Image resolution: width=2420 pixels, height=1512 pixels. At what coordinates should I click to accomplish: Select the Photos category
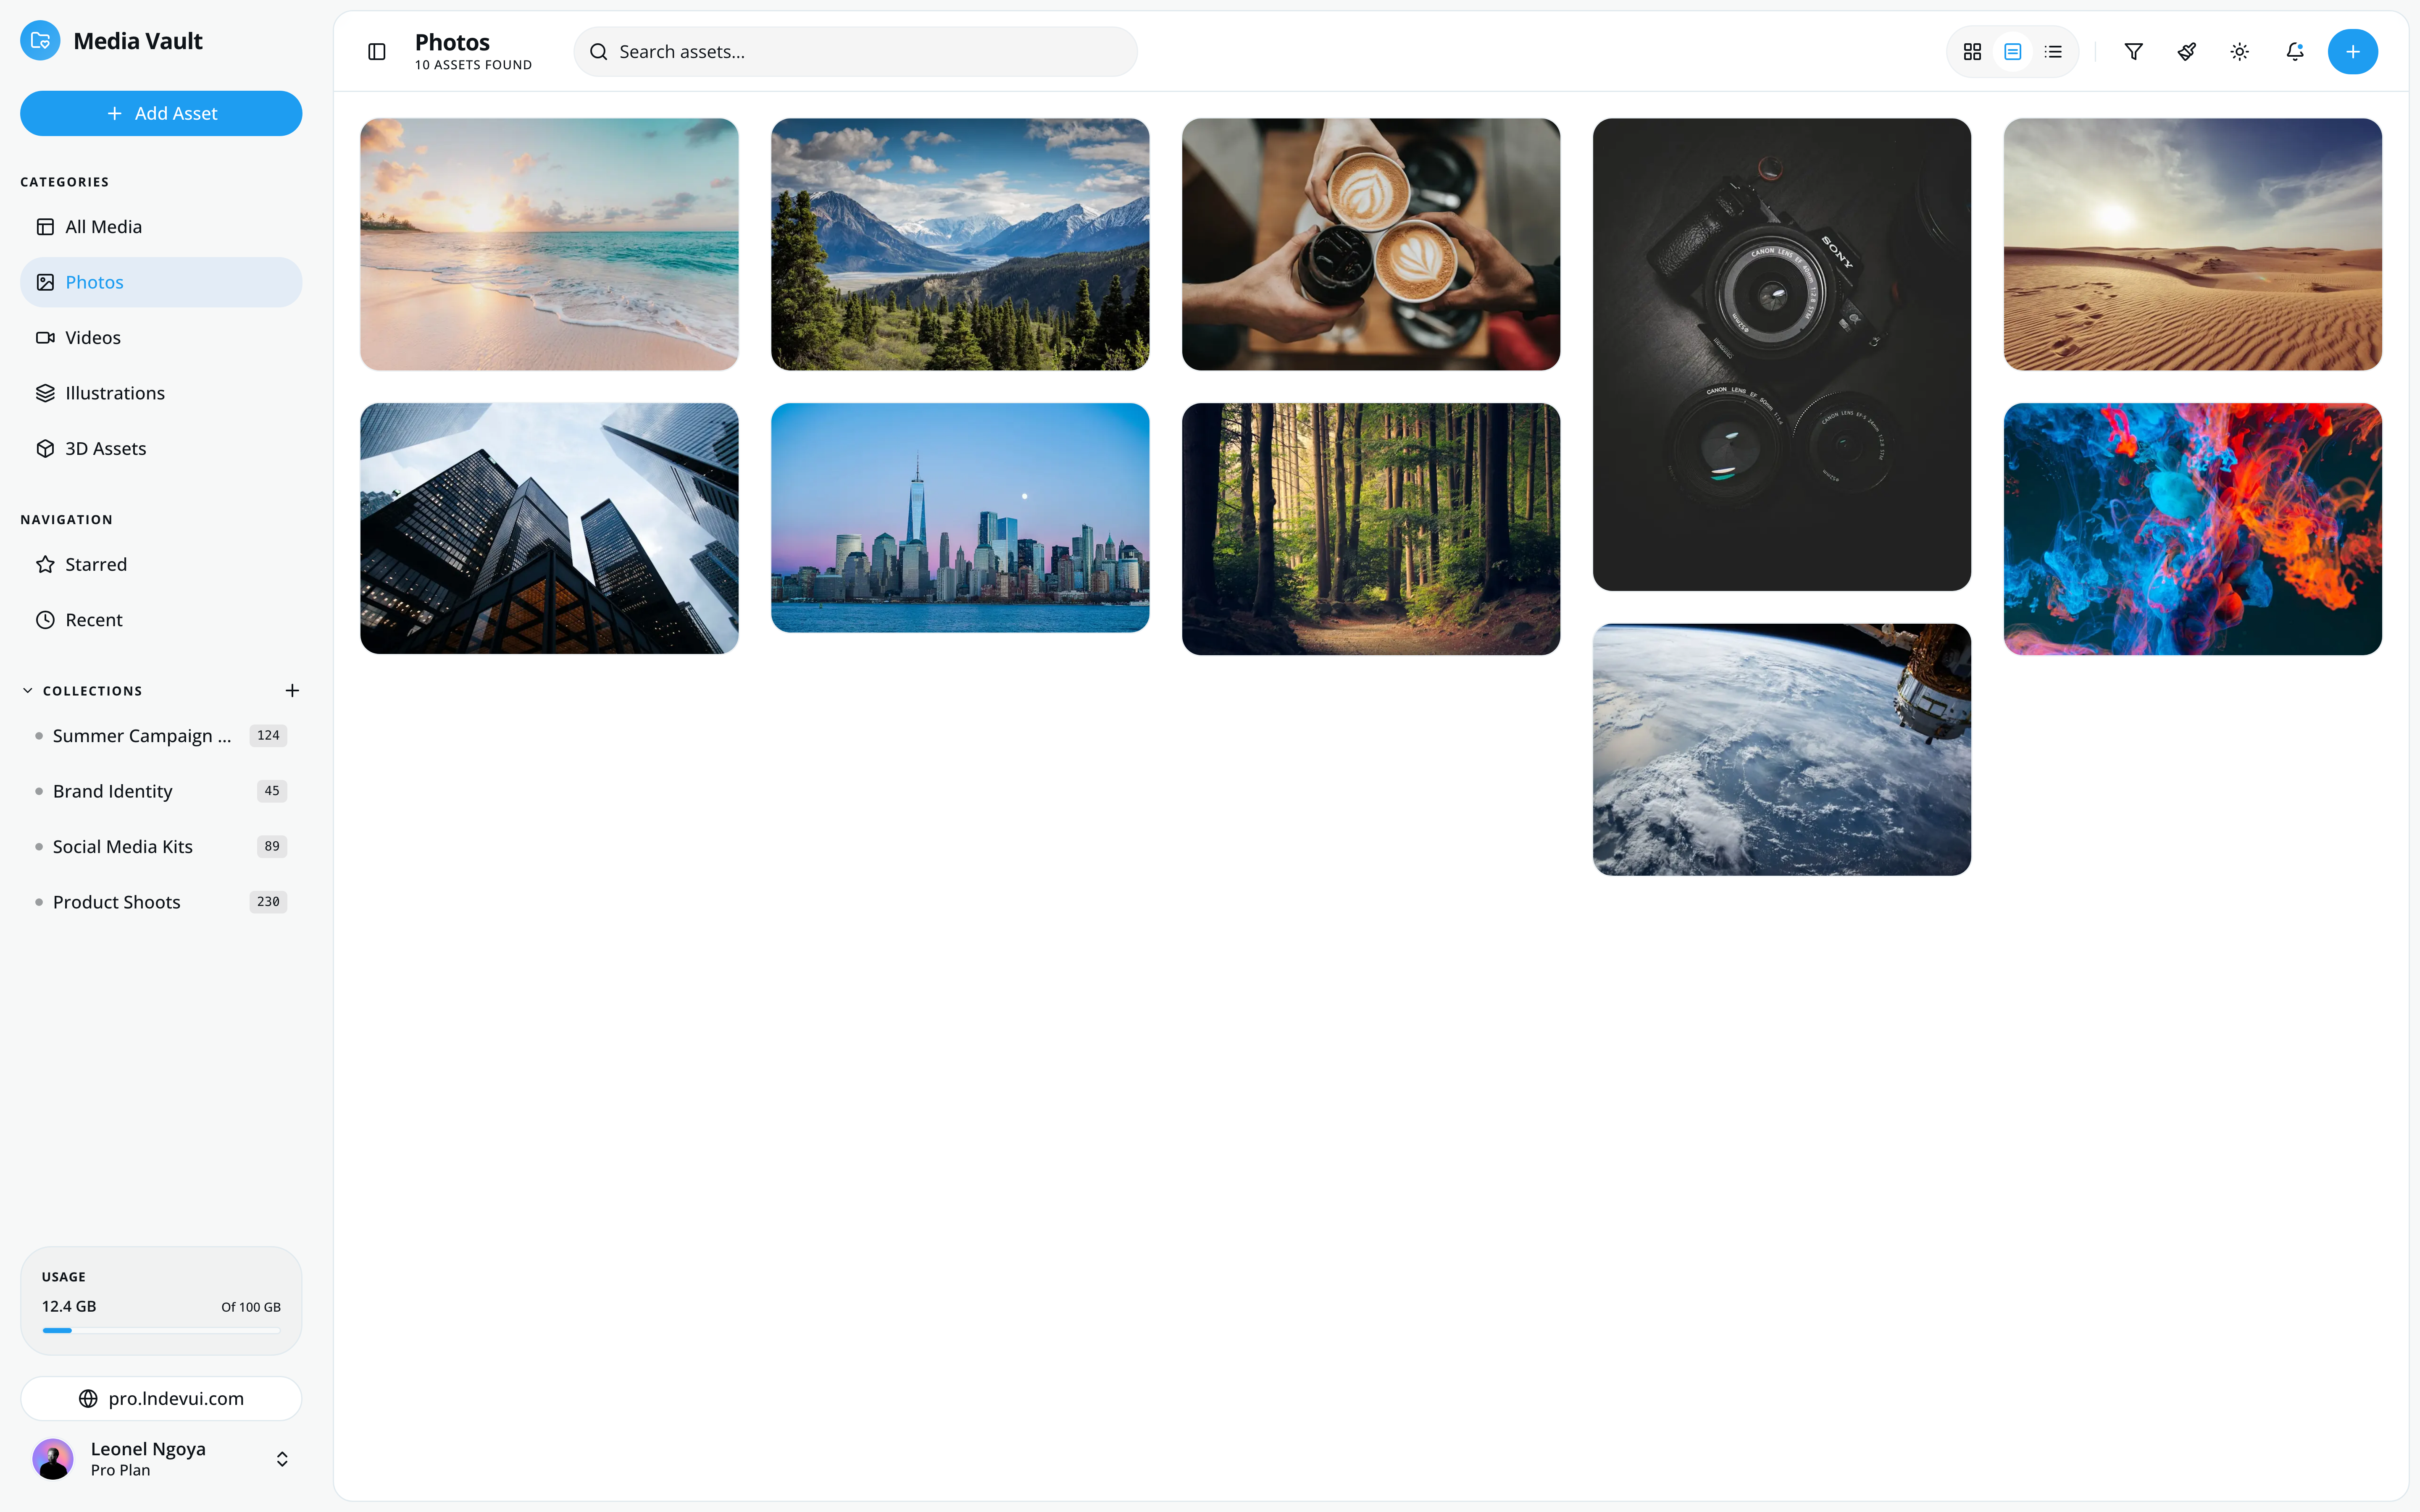click(161, 282)
